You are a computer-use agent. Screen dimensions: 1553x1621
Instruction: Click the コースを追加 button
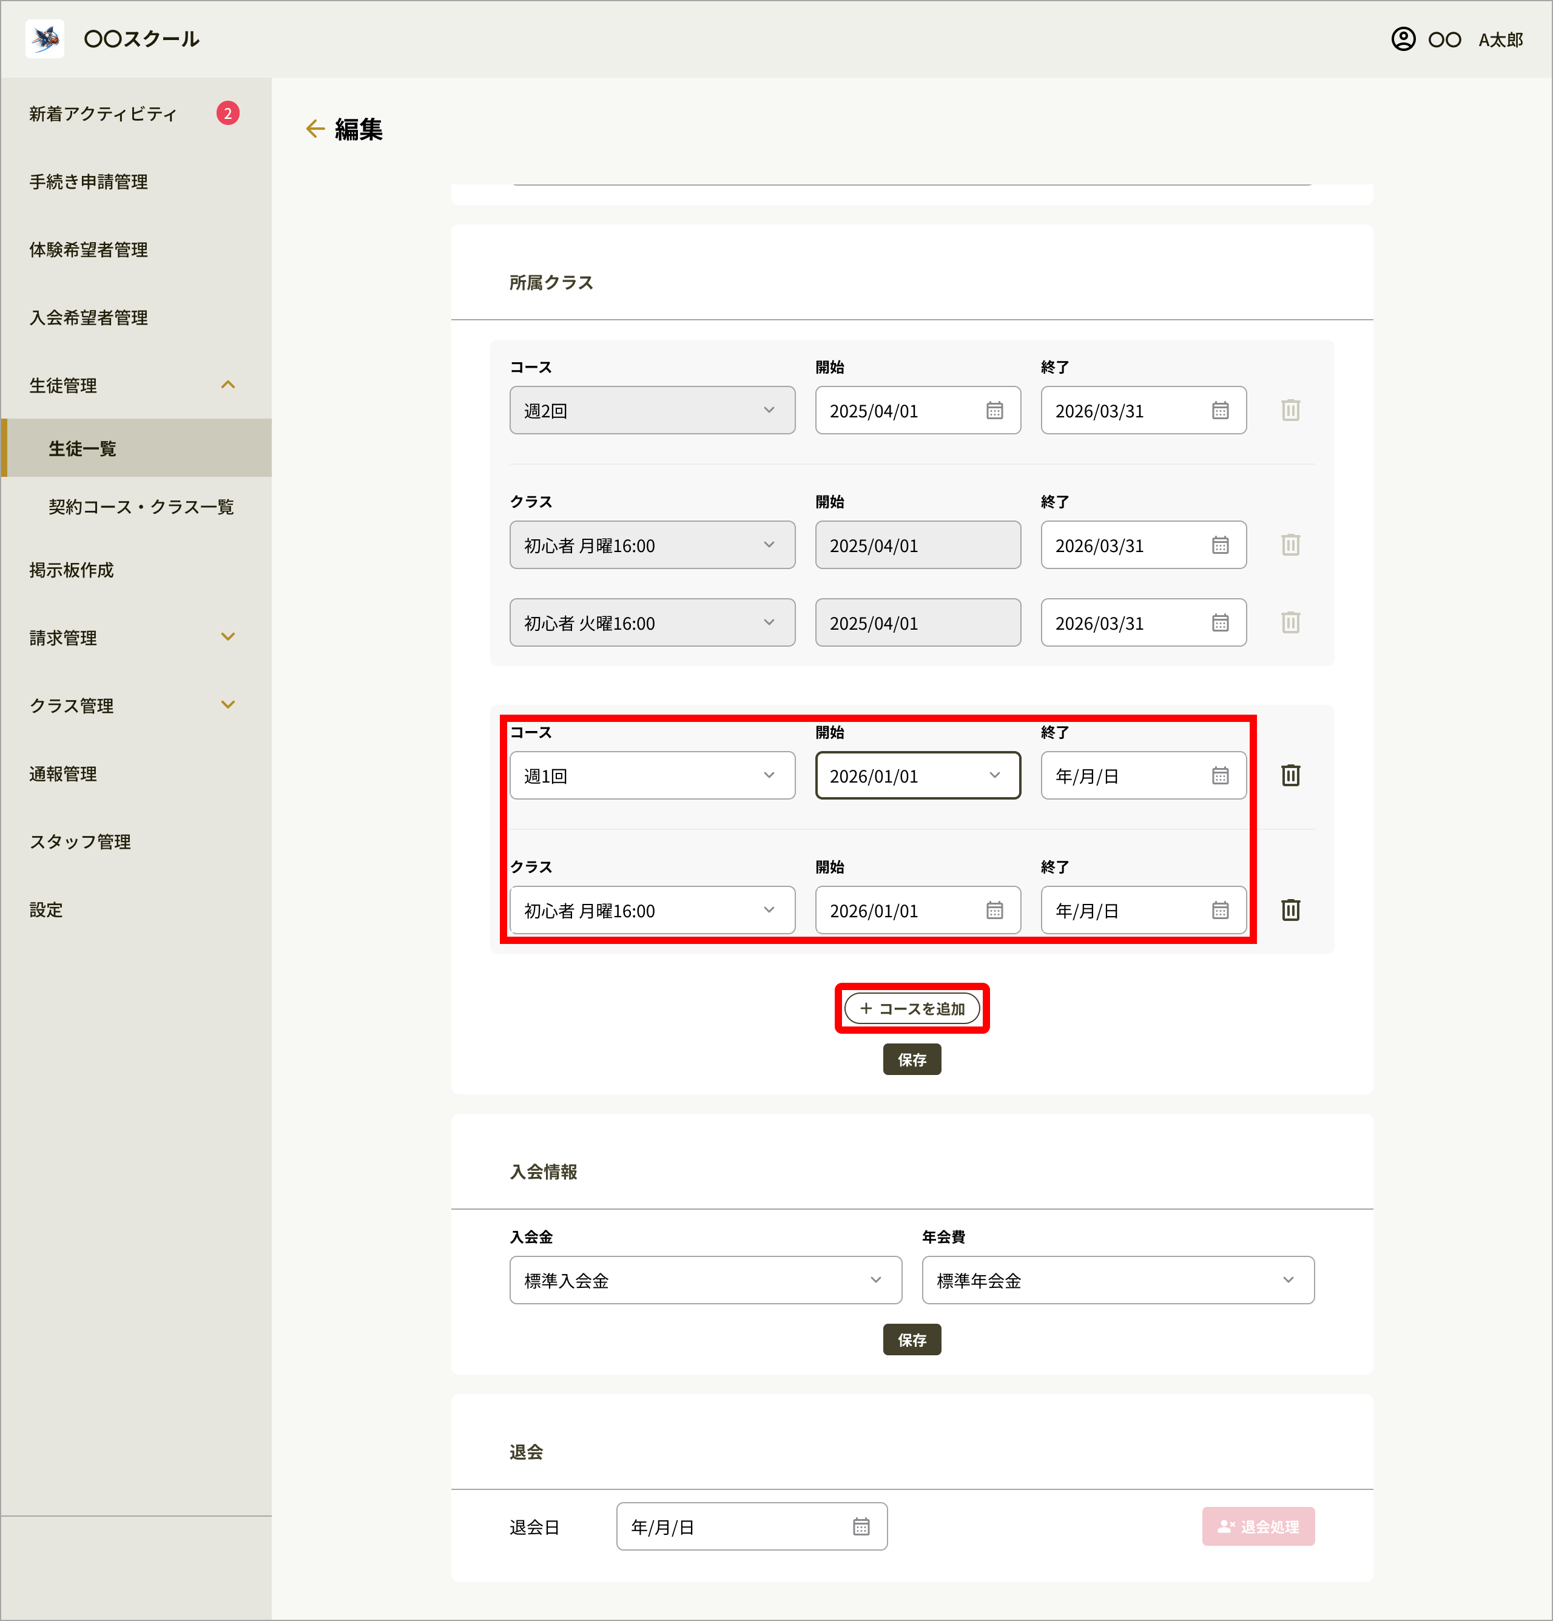pos(912,1009)
